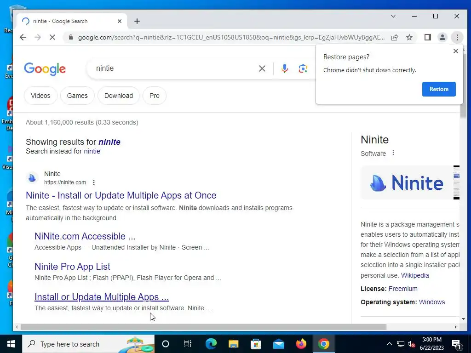Viewport: 471px width, 353px height.
Task: Select the Pro filter chip
Action: [x=155, y=96]
